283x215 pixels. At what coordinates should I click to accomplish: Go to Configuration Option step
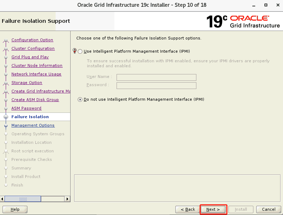pos(32,40)
